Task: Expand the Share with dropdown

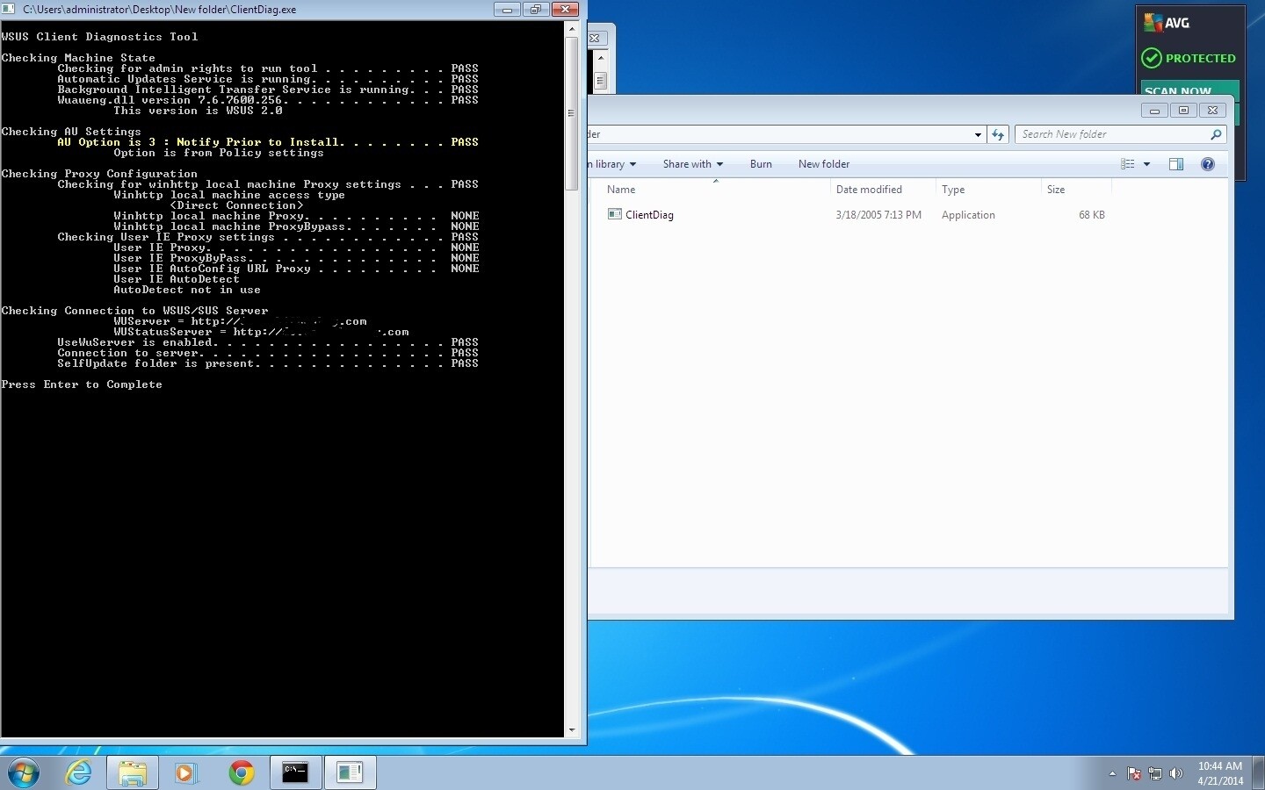Action: tap(692, 164)
